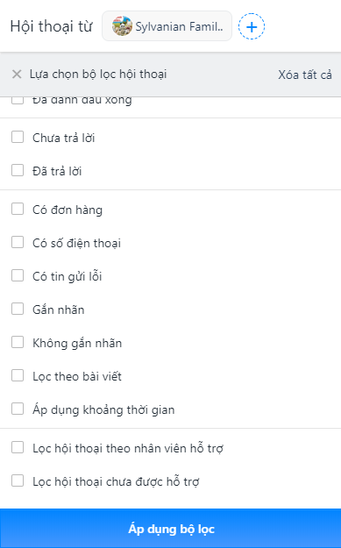Close the conversation filter panel with X
Image resolution: width=341 pixels, height=548 pixels.
click(17, 75)
